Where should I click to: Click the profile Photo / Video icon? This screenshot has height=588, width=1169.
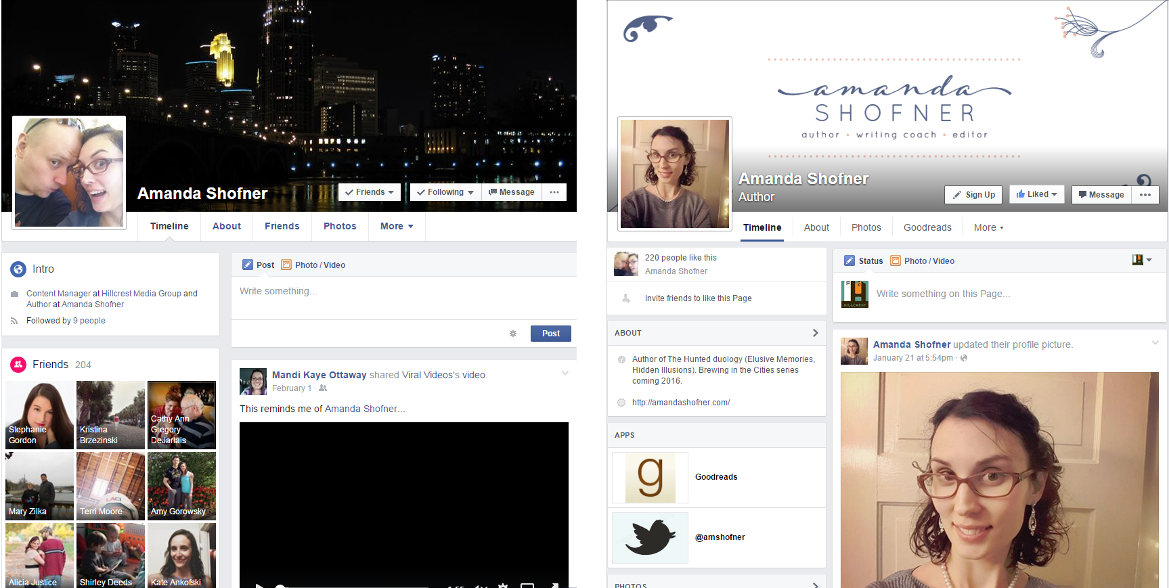coord(286,265)
